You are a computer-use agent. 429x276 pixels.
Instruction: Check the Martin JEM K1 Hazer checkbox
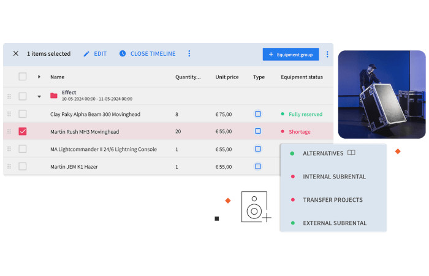tap(23, 166)
